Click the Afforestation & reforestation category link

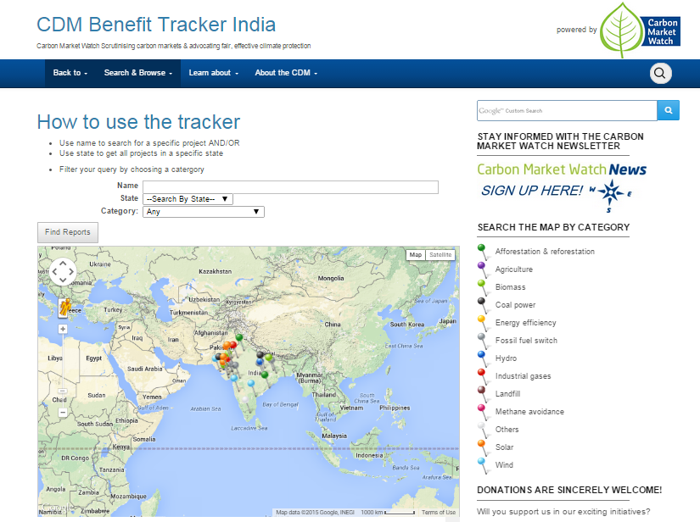point(545,252)
